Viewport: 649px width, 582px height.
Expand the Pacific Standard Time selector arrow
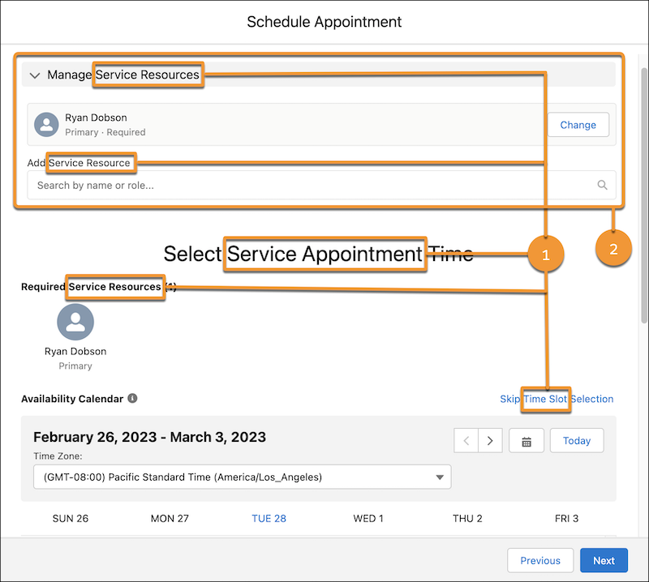click(x=441, y=477)
